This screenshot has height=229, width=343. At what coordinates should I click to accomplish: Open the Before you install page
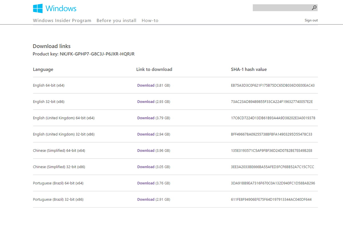point(116,21)
